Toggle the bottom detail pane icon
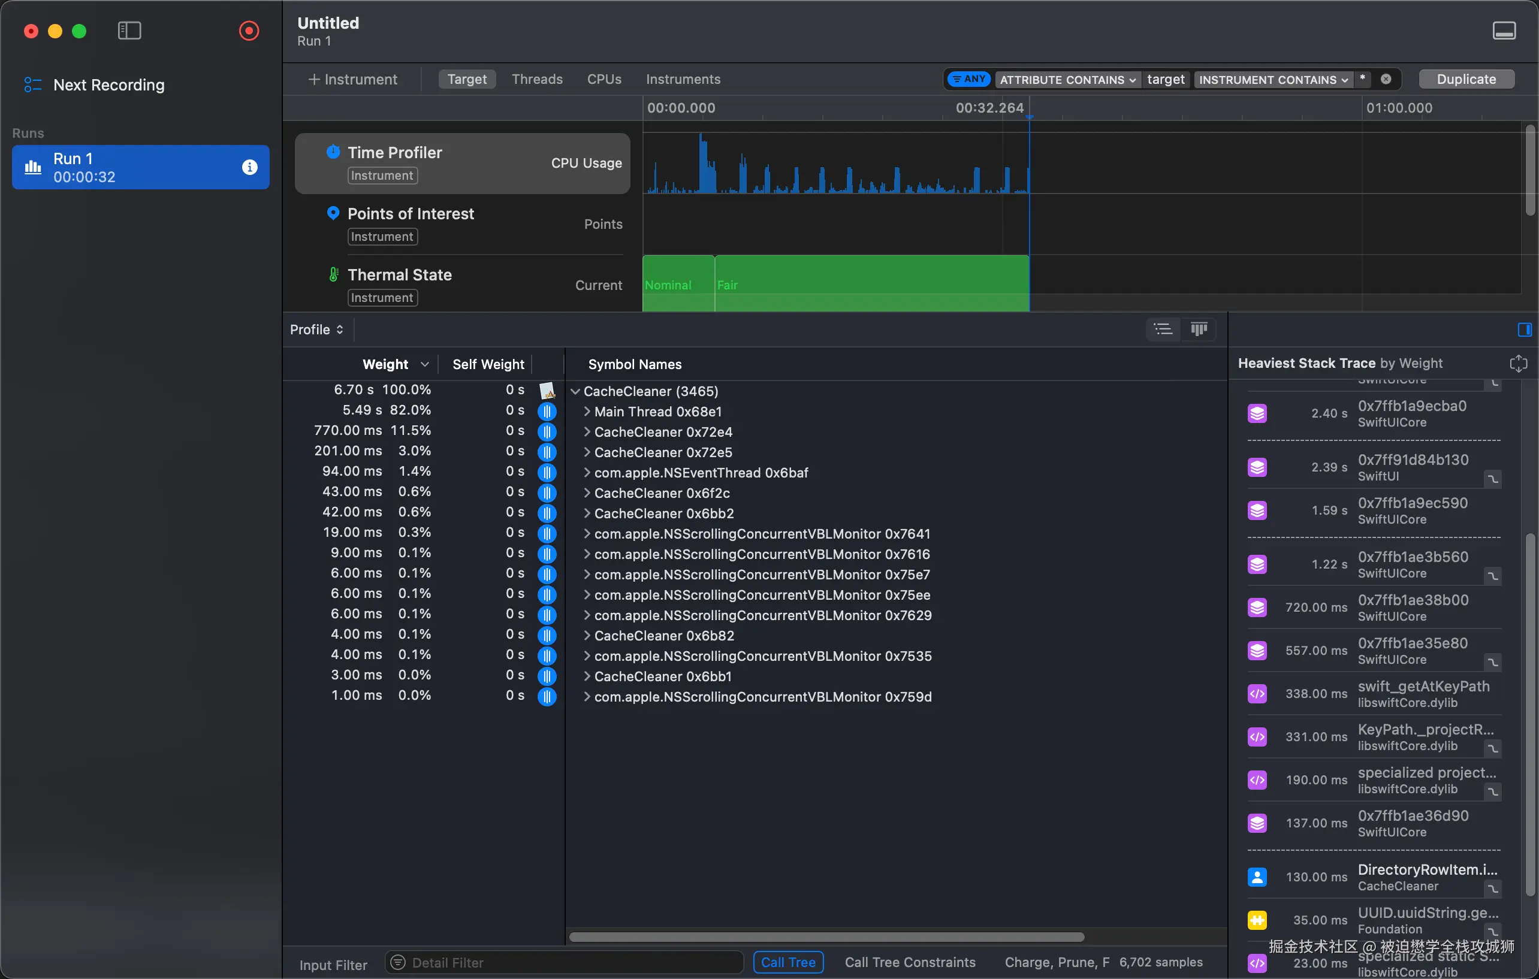1539x979 pixels. pyautogui.click(x=1504, y=31)
